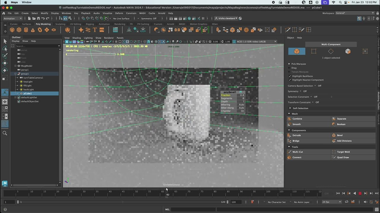Open the Workspace General dropdown
This screenshot has width=380, height=213.
coord(355,13)
